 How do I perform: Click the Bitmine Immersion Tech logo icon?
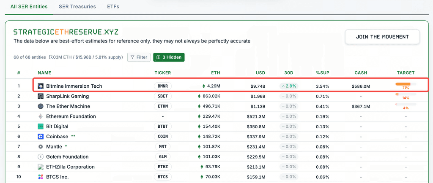(41, 86)
